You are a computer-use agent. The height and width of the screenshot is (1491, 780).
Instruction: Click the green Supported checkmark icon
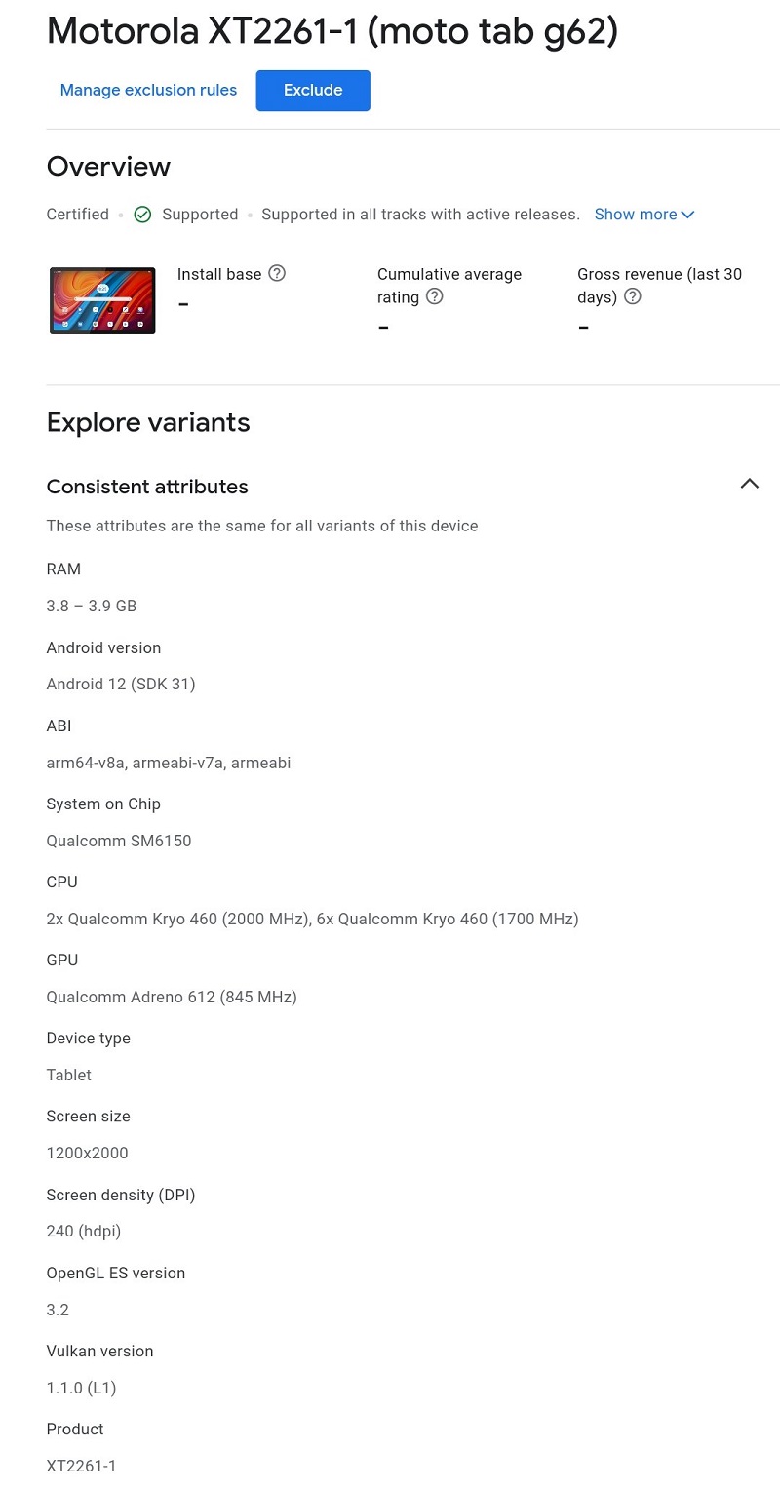coord(142,215)
